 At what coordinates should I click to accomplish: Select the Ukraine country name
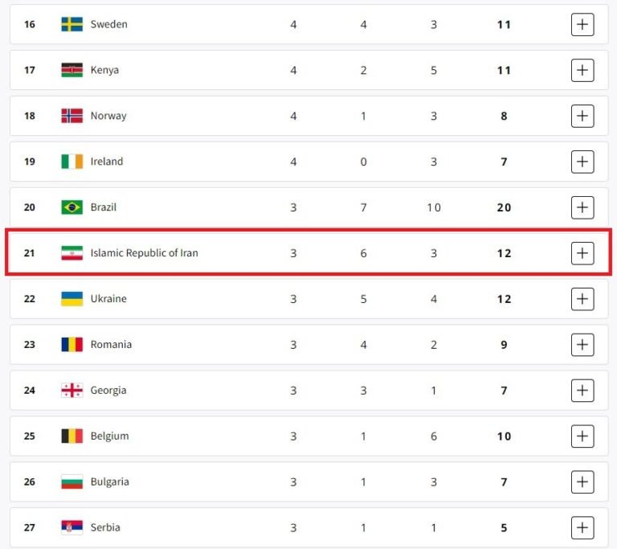pyautogui.click(x=108, y=298)
